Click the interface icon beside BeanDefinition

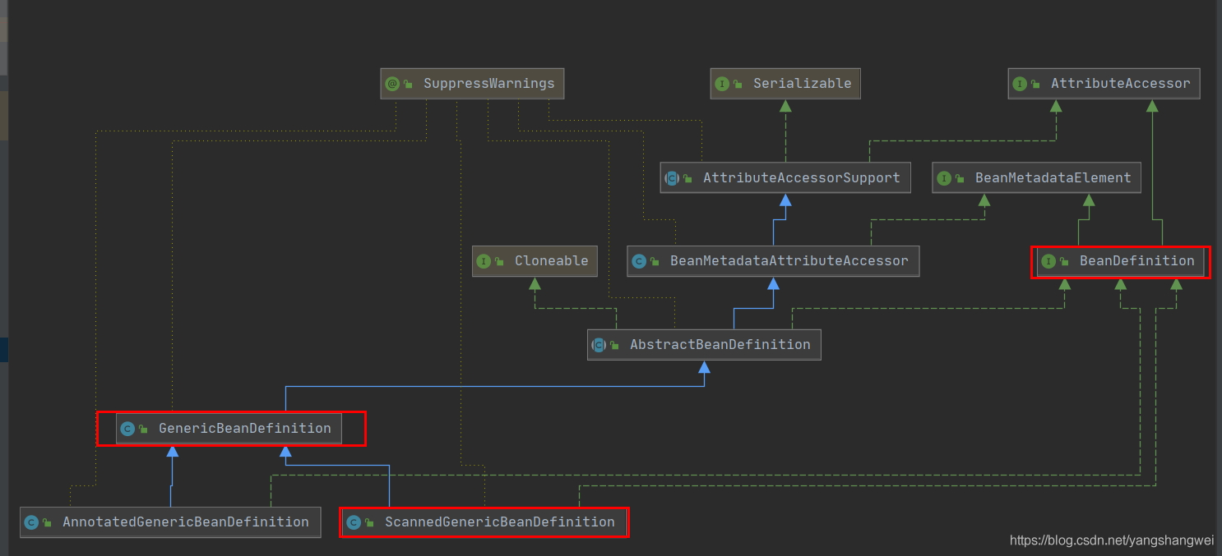click(x=1048, y=261)
